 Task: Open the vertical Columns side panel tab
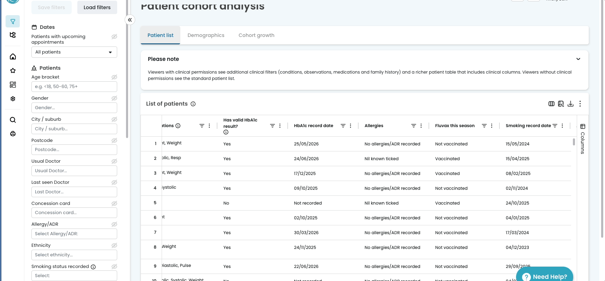point(582,139)
